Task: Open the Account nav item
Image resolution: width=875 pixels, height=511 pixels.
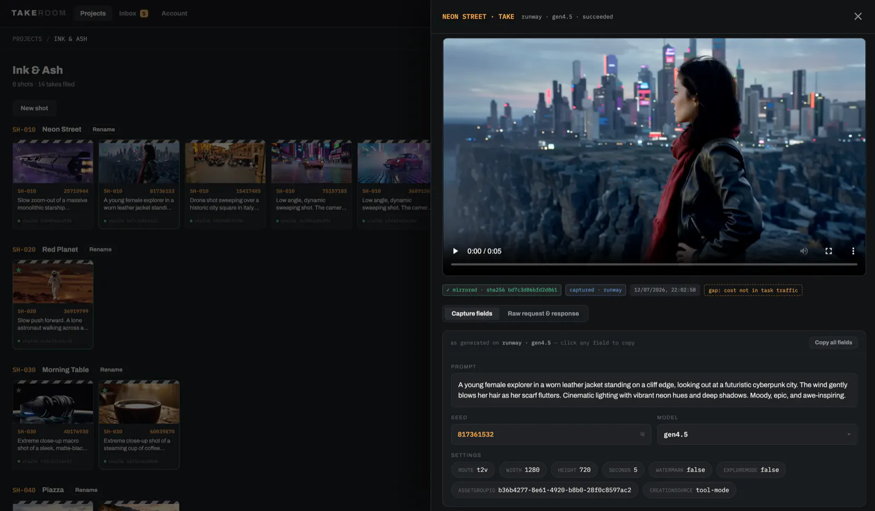Action: [x=174, y=13]
